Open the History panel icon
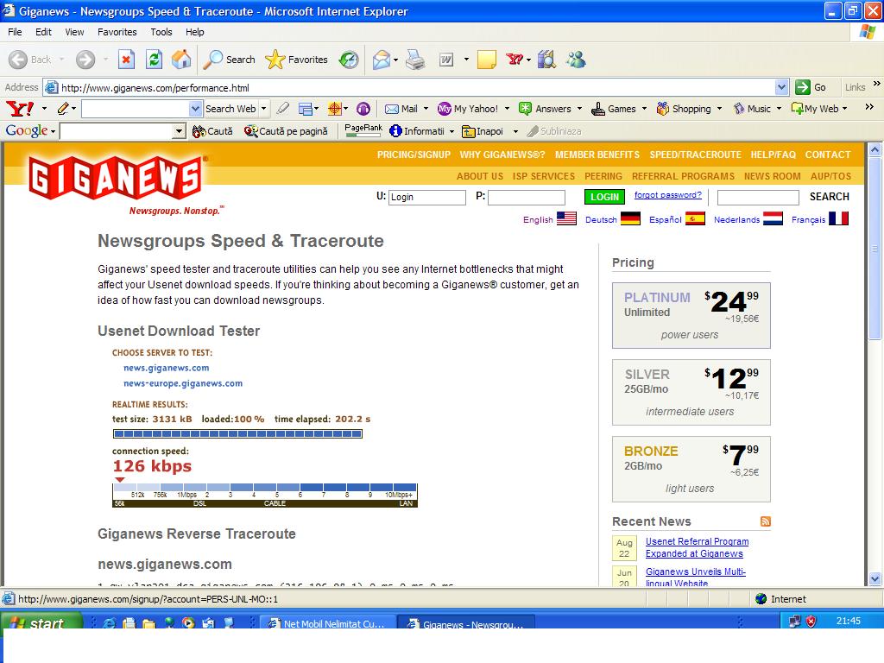884x663 pixels. [x=349, y=60]
